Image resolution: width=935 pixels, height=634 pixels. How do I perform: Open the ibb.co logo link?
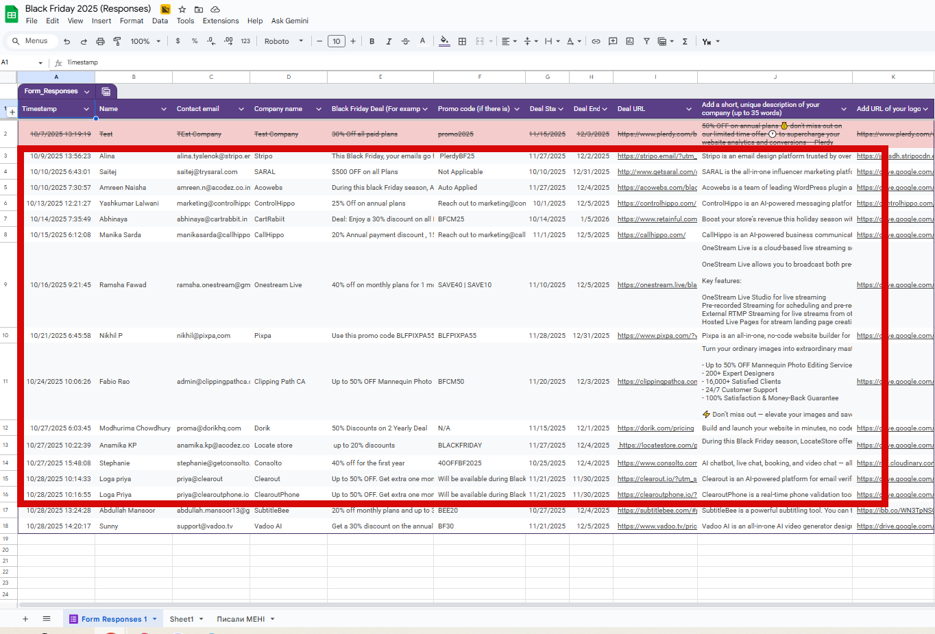(x=895, y=511)
